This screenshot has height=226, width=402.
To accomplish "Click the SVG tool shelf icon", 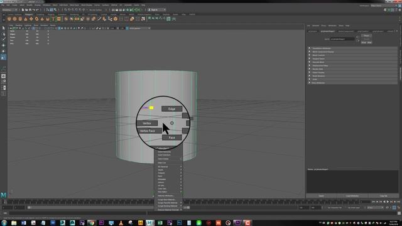I will 58,19.
